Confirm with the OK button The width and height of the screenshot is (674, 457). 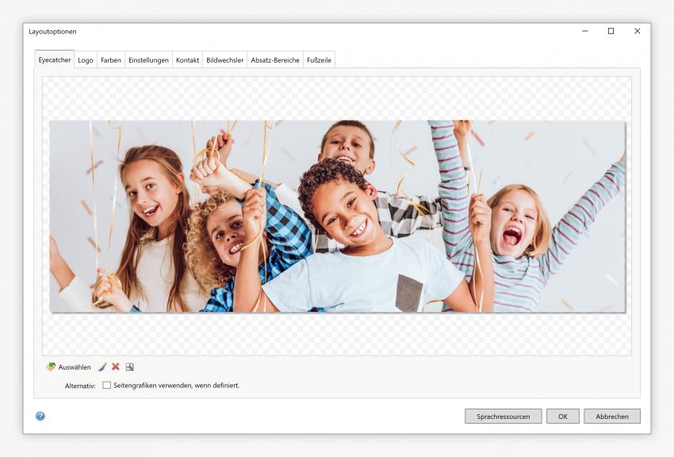click(562, 417)
